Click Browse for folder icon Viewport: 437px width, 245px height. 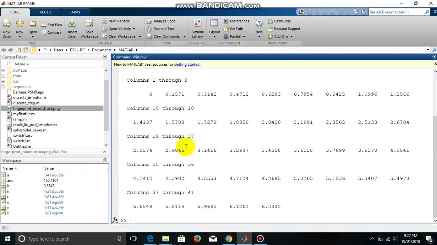tap(26, 50)
